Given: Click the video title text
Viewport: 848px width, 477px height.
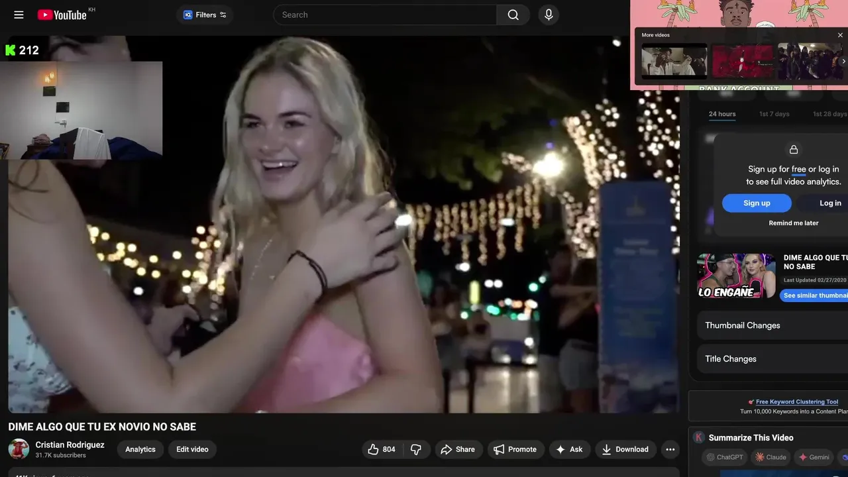Looking at the screenshot, I should [x=102, y=427].
